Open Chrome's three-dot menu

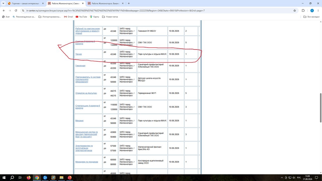(318, 11)
